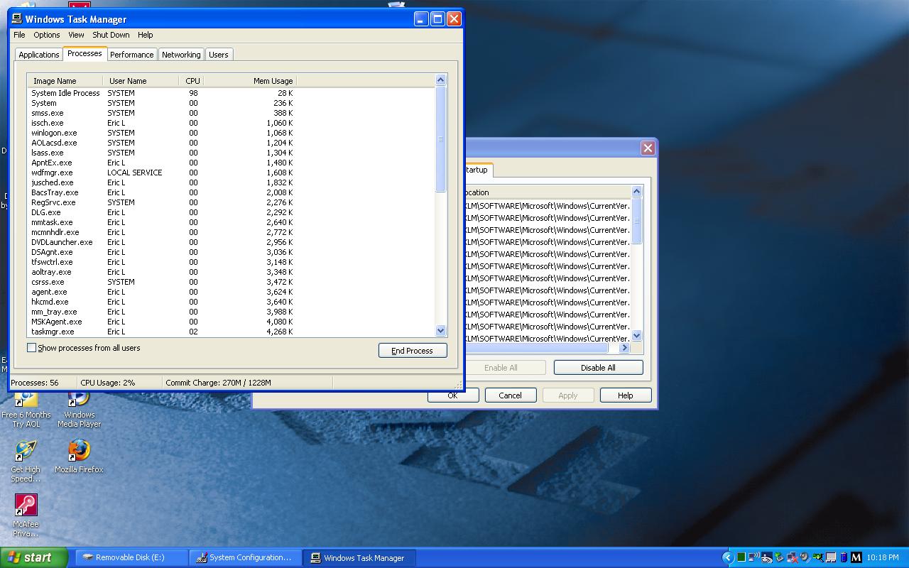Open the wireless network tray icon
Viewport: 909px width, 568px height.
click(754, 557)
